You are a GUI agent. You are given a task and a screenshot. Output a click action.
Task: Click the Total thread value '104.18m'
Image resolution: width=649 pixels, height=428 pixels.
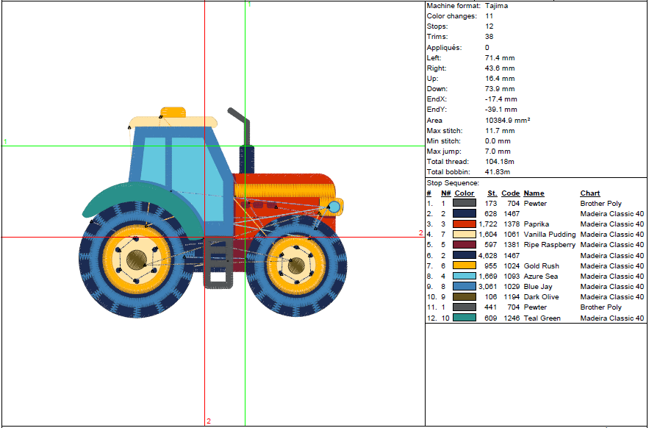500,162
